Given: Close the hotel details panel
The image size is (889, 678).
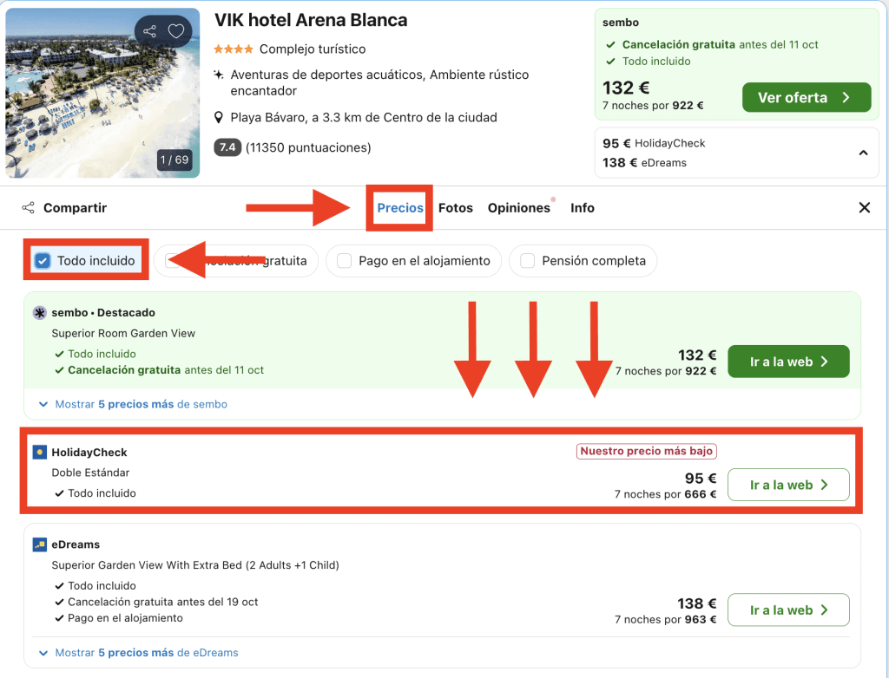Looking at the screenshot, I should 864,208.
